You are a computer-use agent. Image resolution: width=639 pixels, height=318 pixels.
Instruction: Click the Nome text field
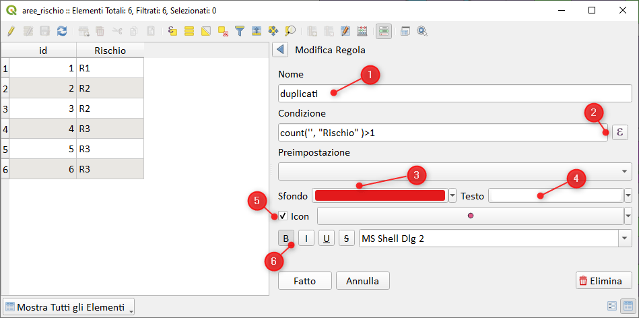click(455, 93)
